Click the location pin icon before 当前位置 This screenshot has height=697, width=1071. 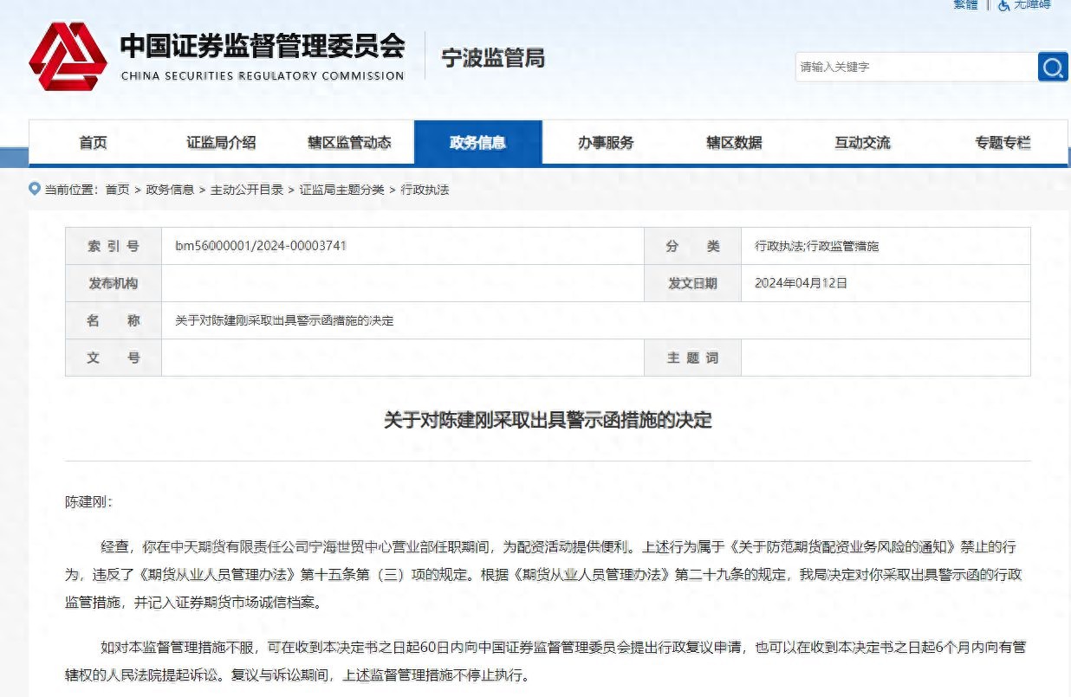pos(33,189)
